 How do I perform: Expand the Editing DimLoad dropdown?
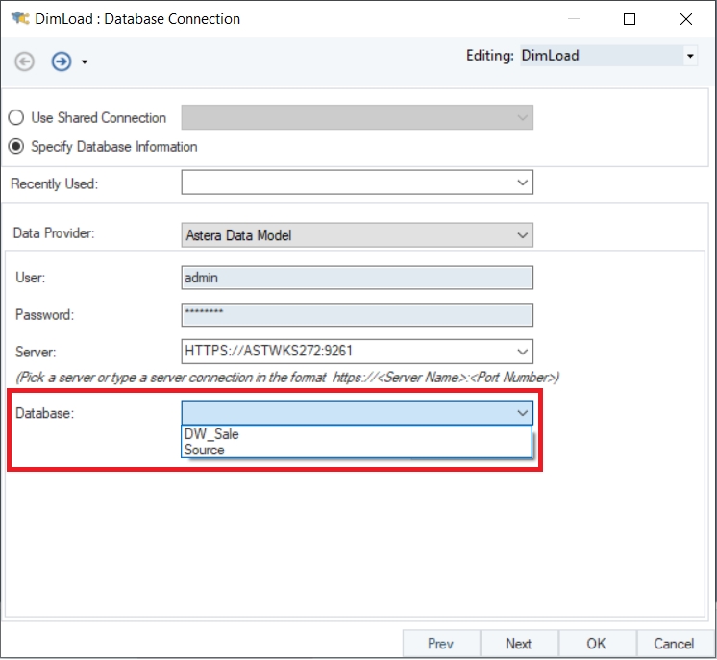[x=690, y=56]
